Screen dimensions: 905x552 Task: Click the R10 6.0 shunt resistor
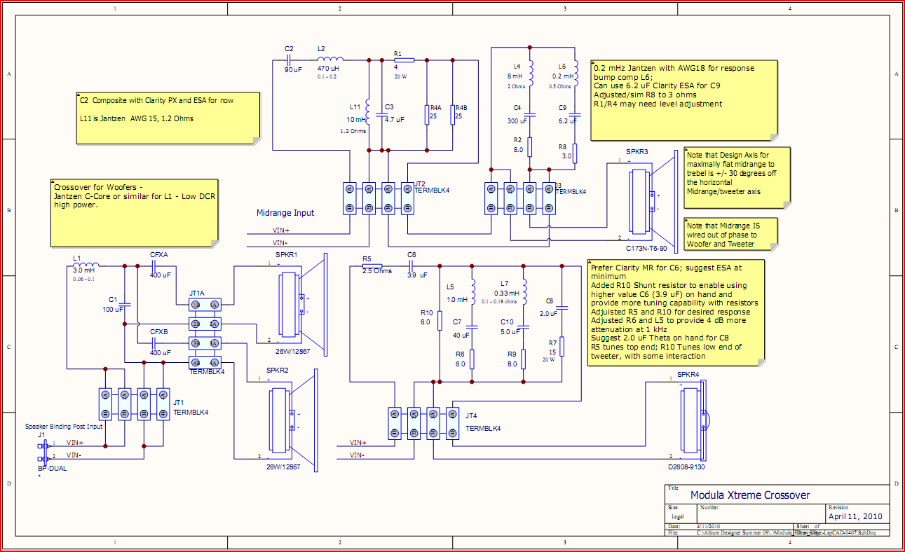point(439,321)
